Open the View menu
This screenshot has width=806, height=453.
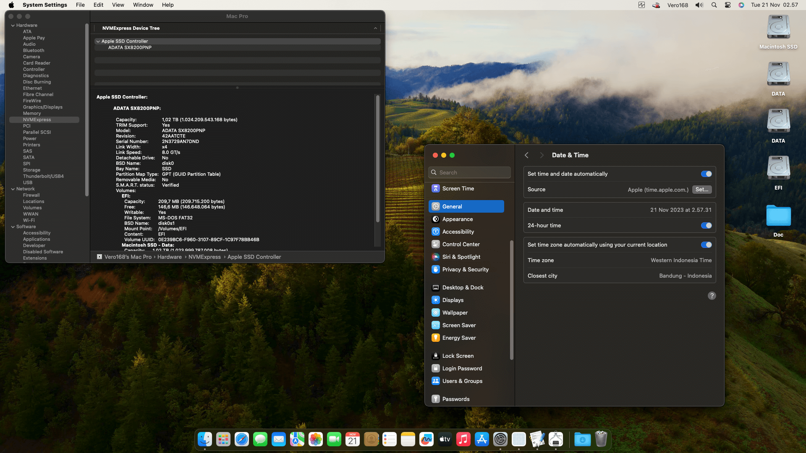(x=118, y=5)
